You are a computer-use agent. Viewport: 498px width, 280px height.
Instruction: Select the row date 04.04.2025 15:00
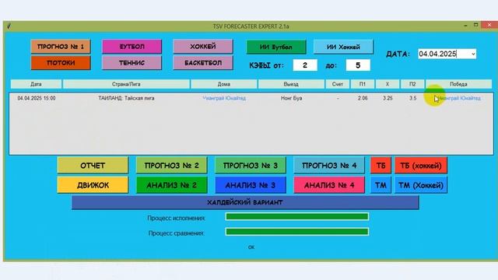37,99
